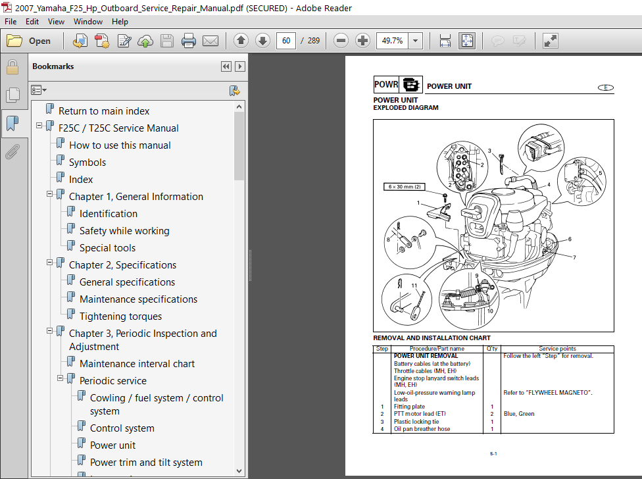Image resolution: width=642 pixels, height=479 pixels.
Task: Jump to the Symbols bookmark
Action: (87, 163)
